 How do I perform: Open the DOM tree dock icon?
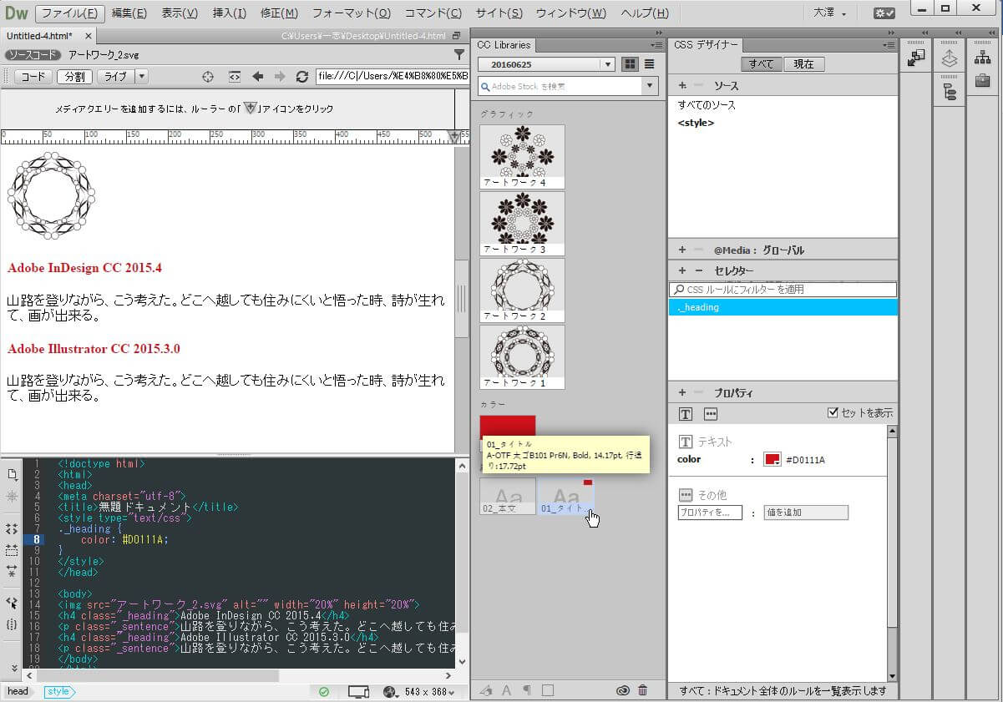coord(950,90)
